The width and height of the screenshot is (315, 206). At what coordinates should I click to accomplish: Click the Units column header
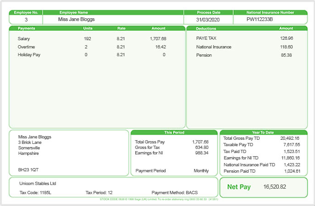[x=88, y=28]
